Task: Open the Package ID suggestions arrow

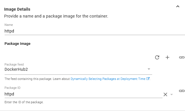Action: [171, 94]
